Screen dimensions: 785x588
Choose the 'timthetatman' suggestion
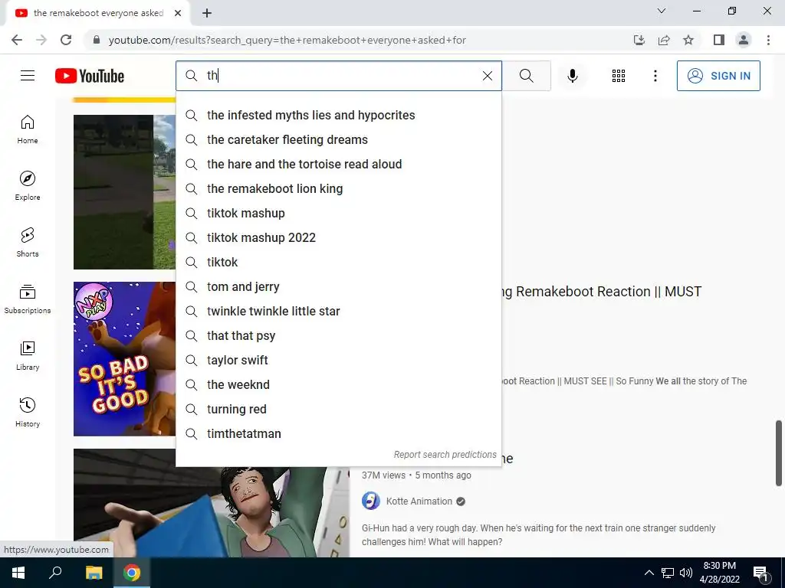338,433
